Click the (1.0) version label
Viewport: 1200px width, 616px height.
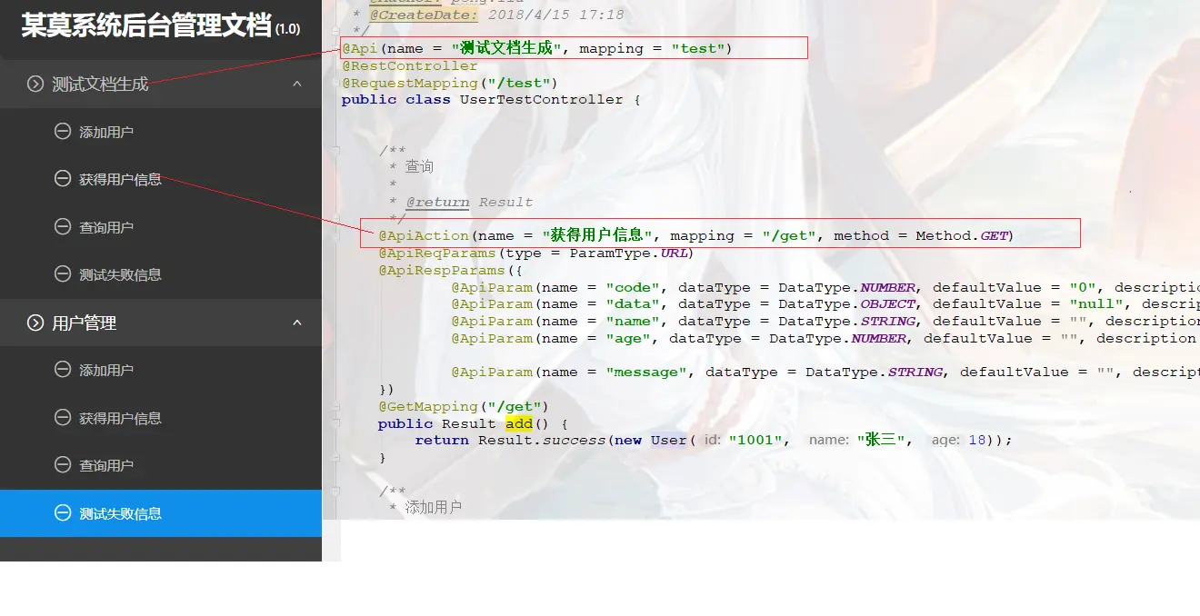click(x=287, y=29)
